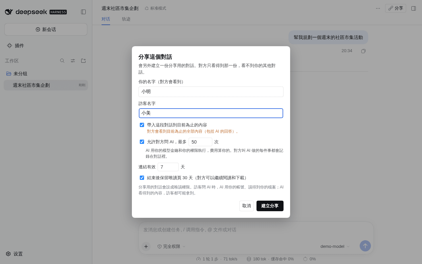This screenshot has width=422, height=264.
Task: Click the 幫我規劃一個週末的社區市集活動 message bubble
Action: [x=328, y=37]
